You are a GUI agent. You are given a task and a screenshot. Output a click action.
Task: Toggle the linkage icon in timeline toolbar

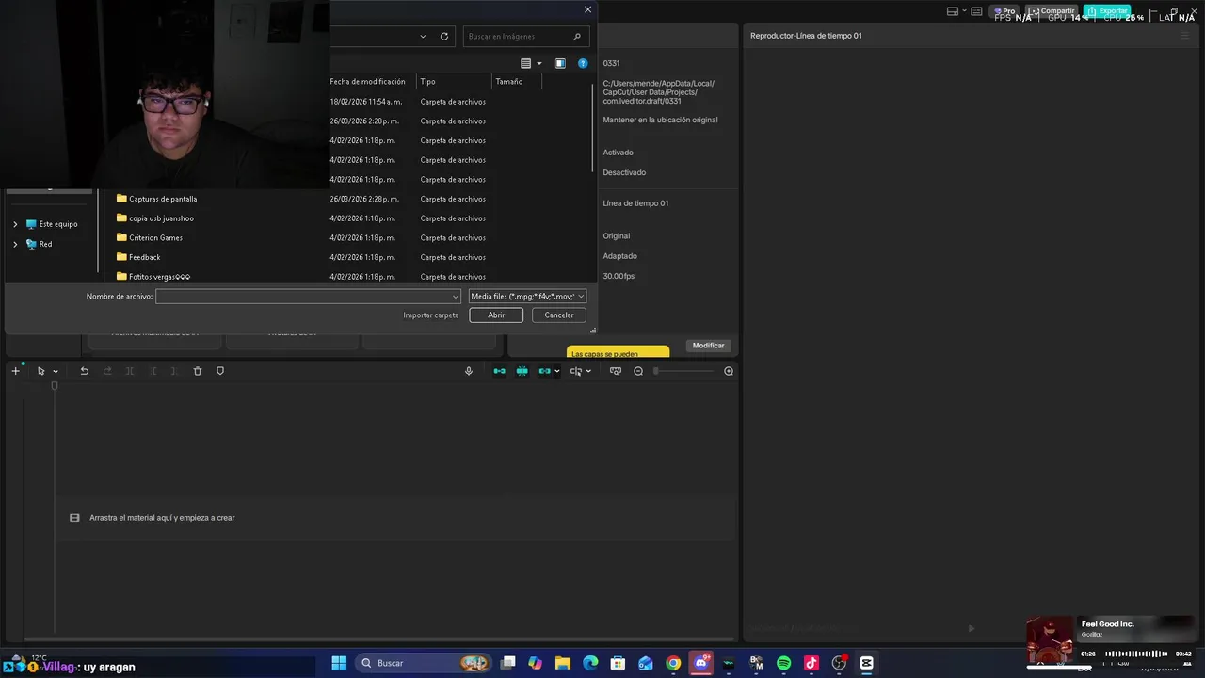pyautogui.click(x=544, y=371)
